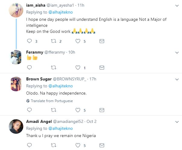Open more options for iam_aisha's tweet
The width and height of the screenshot is (182, 150).
point(177,5)
